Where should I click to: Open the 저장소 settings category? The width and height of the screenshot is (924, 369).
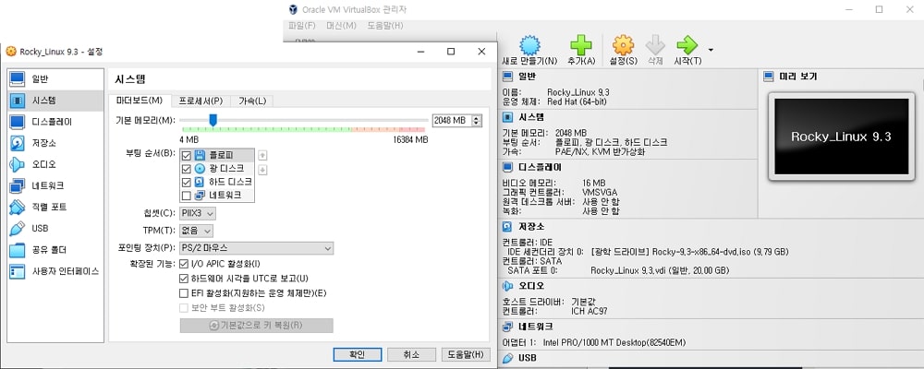55,143
